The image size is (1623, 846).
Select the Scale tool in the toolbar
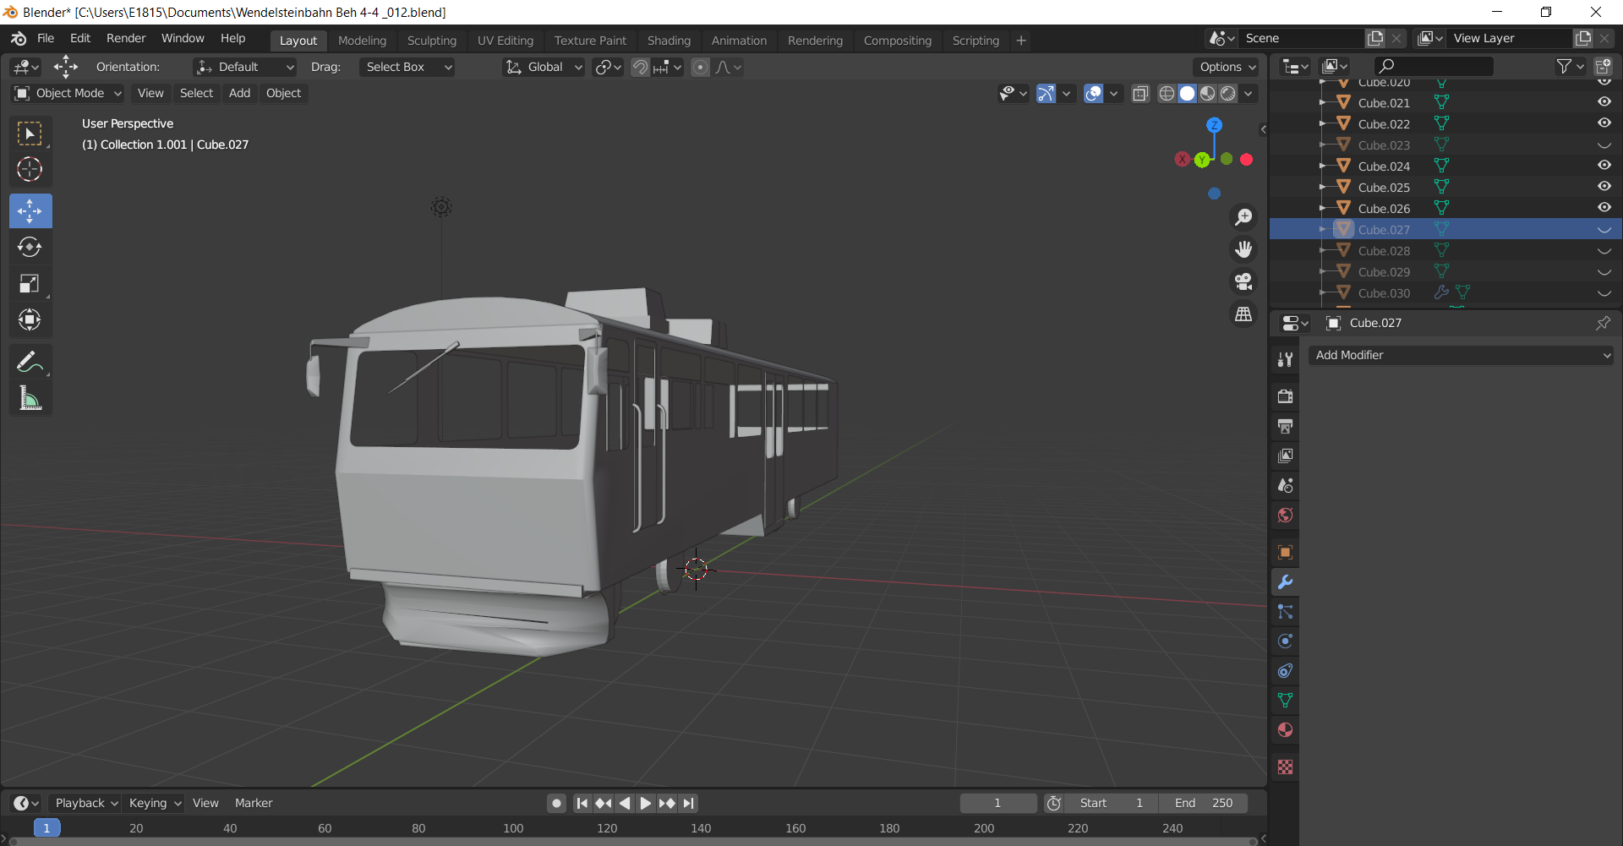[x=30, y=283]
